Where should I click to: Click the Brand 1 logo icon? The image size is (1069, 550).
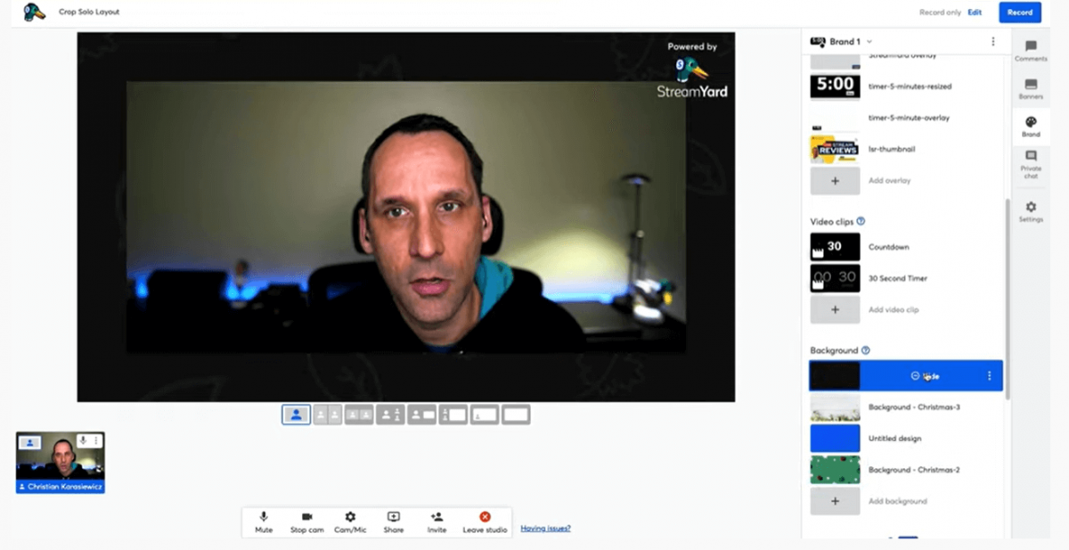(818, 42)
